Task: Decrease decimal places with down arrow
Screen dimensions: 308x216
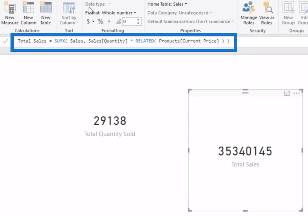Action: pyautogui.click(x=138, y=23)
